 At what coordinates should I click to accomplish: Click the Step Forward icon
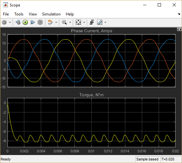pos(33,22)
